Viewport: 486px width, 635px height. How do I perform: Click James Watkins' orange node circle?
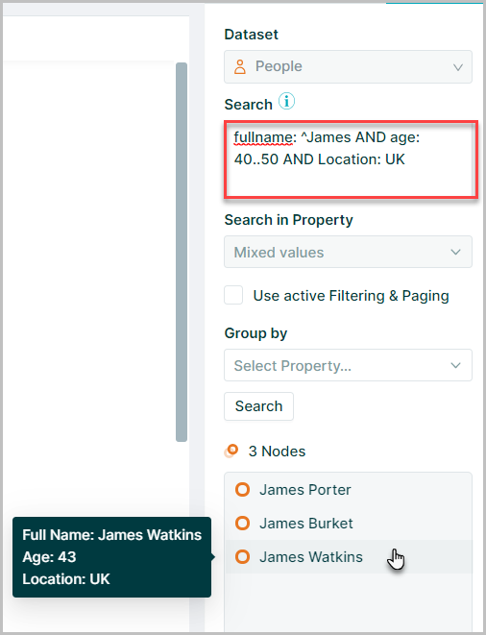[242, 556]
